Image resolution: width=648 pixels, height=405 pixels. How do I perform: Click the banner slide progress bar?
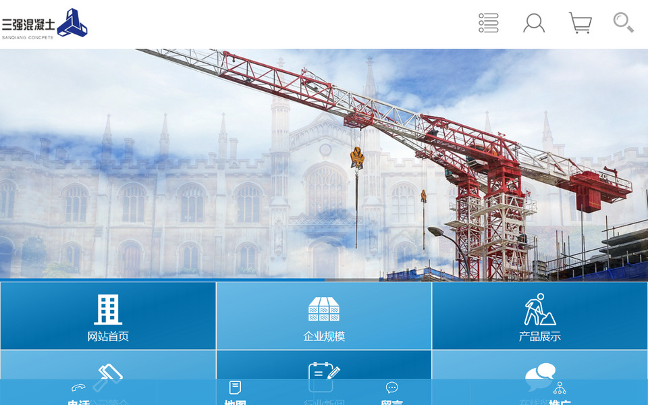(x=324, y=279)
